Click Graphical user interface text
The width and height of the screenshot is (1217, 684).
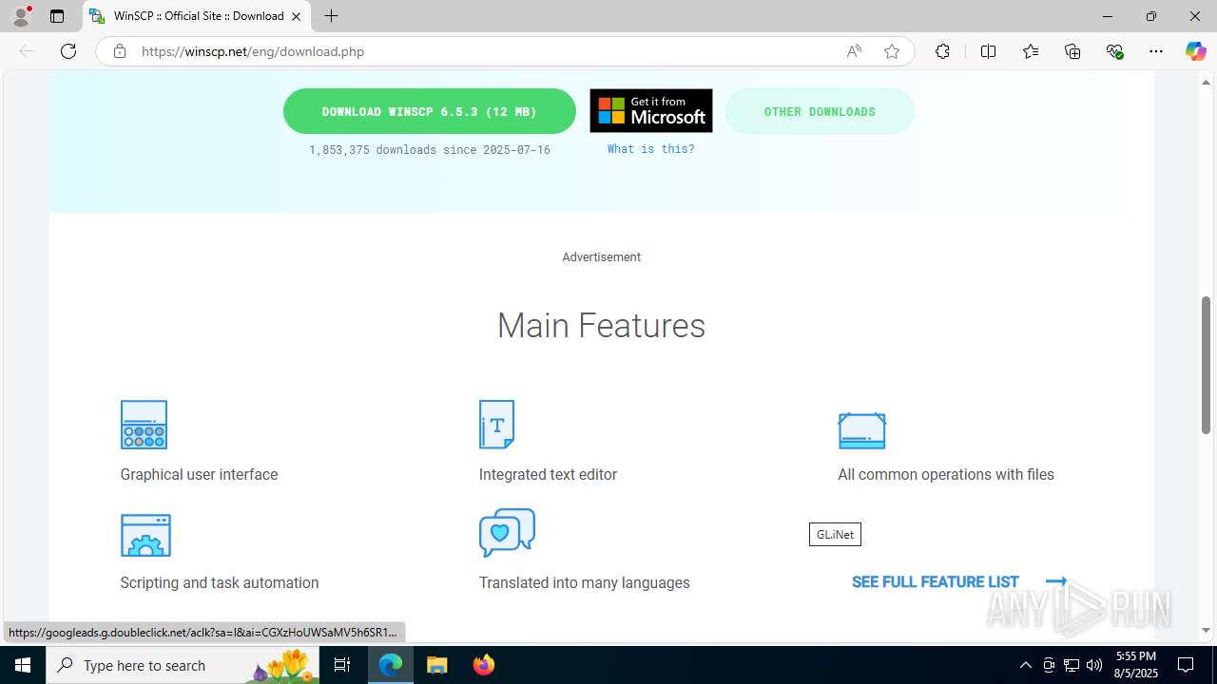(x=199, y=474)
